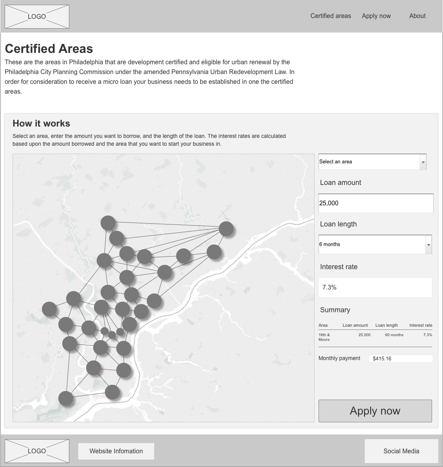
Task: Click the header LOGO placeholder
Action: [x=37, y=17]
